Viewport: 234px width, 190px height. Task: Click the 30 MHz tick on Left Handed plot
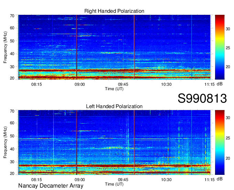(x=12, y=162)
